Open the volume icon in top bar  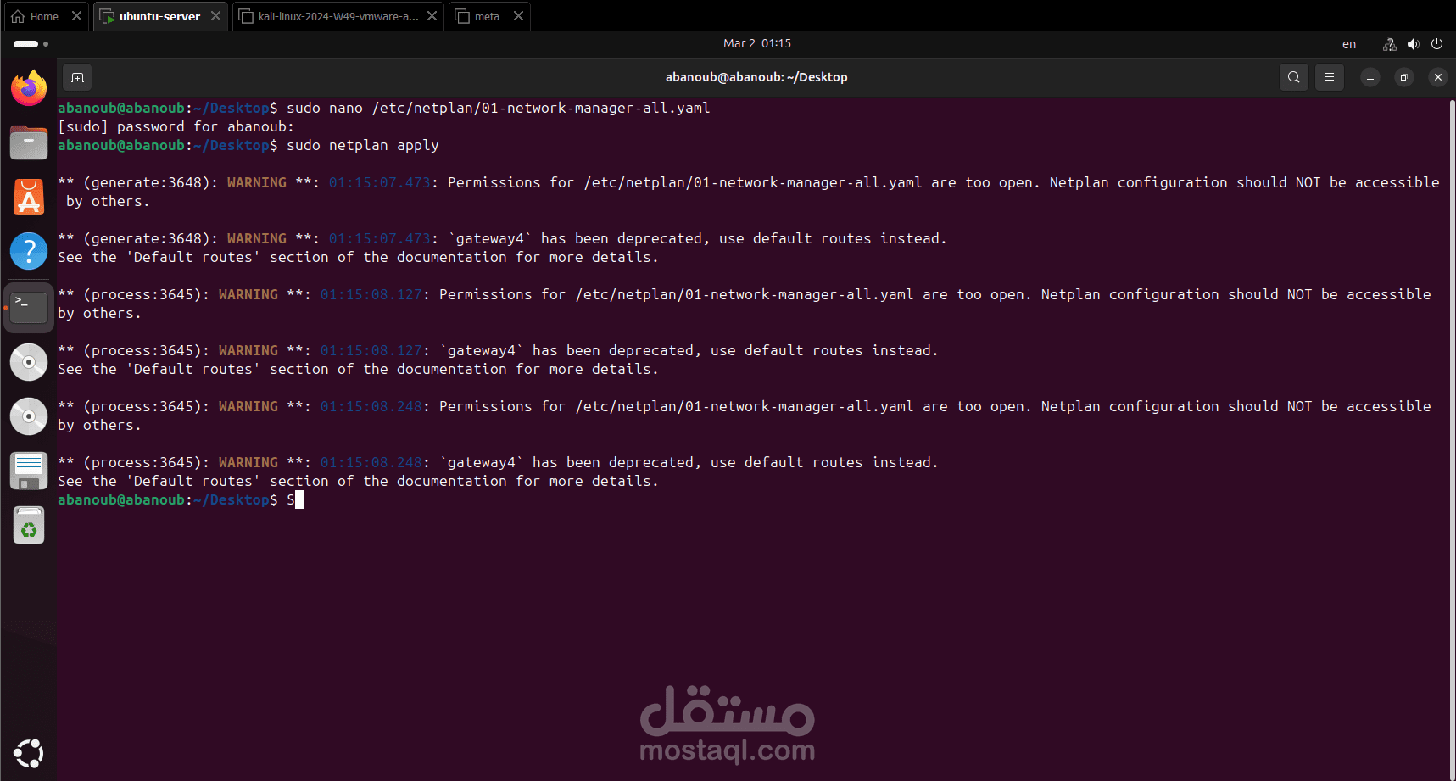(1413, 44)
